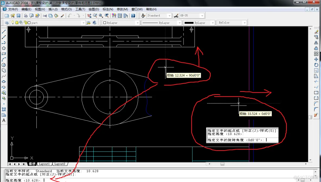This screenshot has width=321, height=182.
Task: Open the 标注(N) menu
Action: (108, 9)
